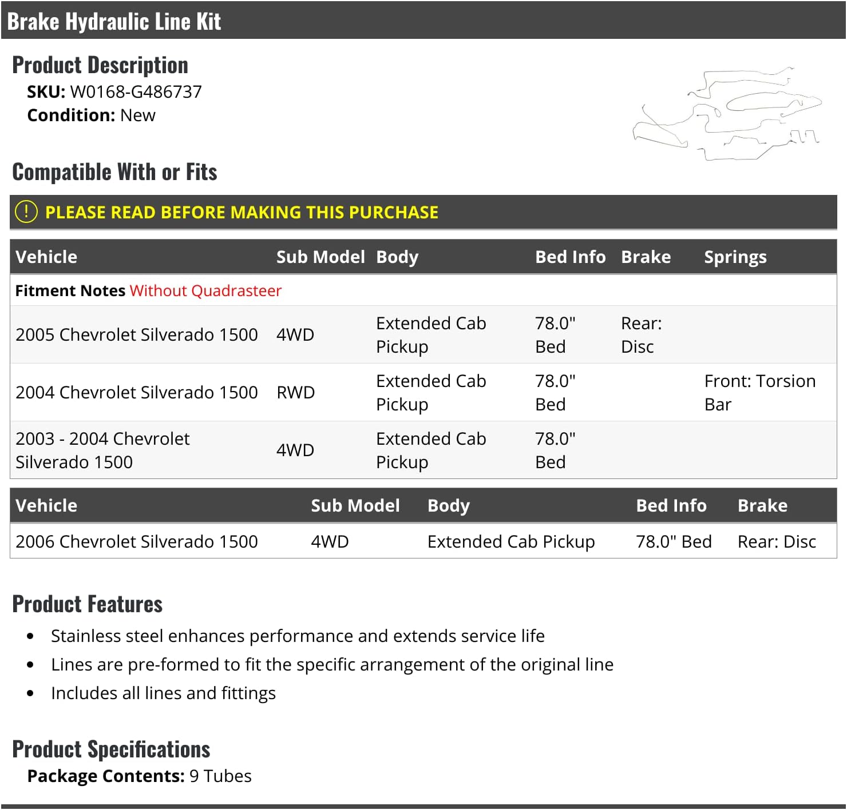Select the 'Compatible With or Fits' heading
847x810 pixels.
tap(115, 172)
